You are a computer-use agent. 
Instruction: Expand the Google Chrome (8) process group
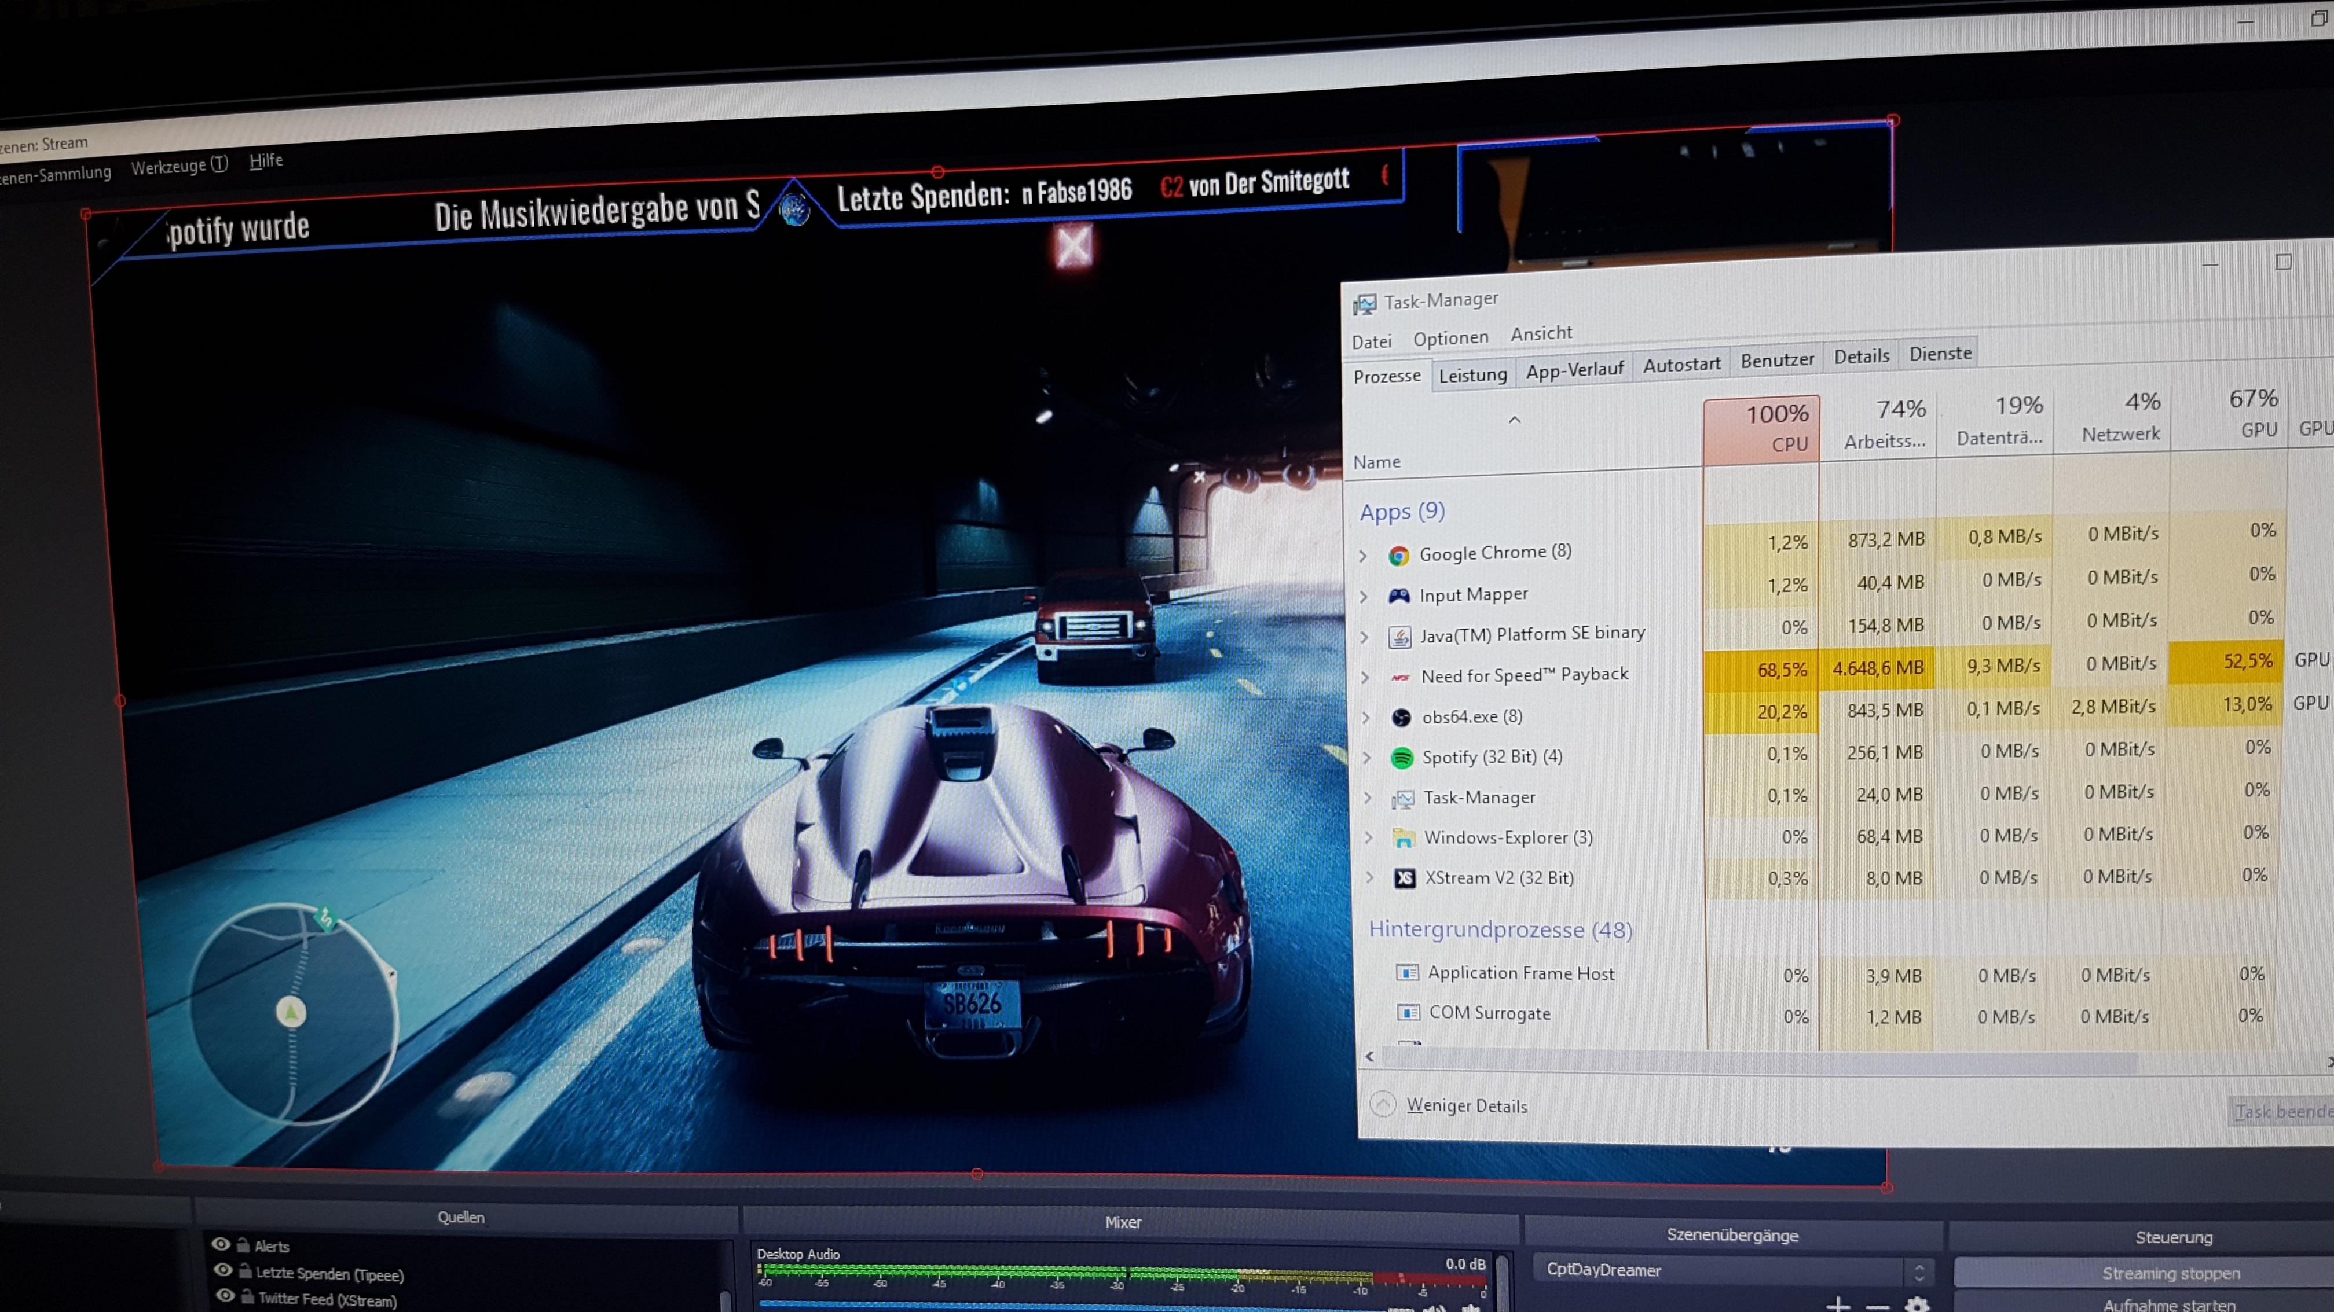[1364, 555]
